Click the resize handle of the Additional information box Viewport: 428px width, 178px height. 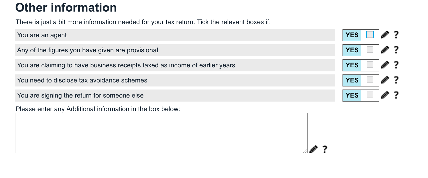[x=305, y=151]
